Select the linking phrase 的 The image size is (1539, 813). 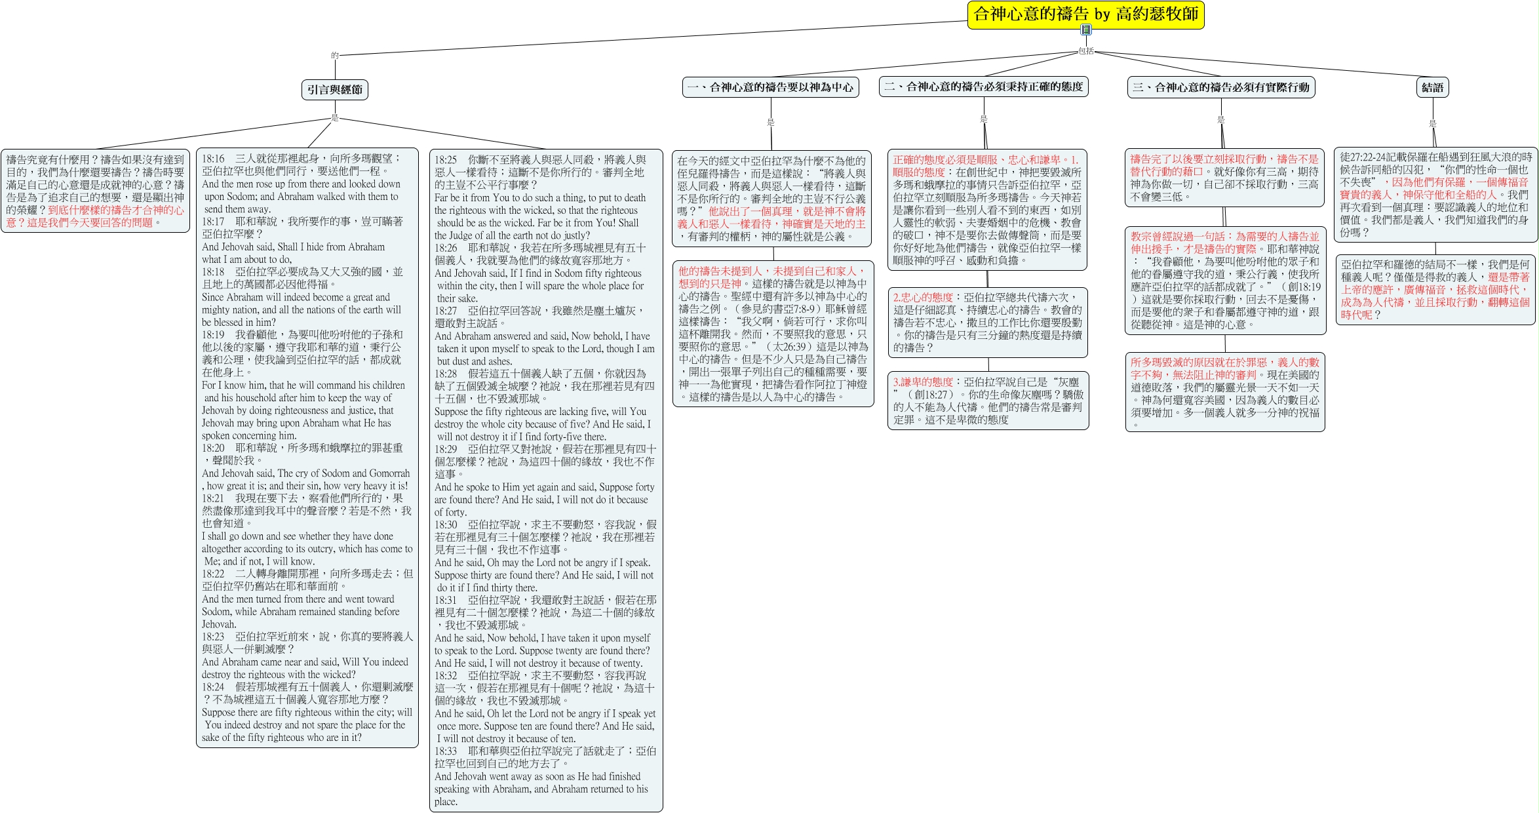335,56
